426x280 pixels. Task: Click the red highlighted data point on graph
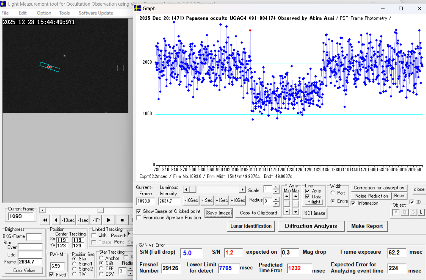coord(250,30)
